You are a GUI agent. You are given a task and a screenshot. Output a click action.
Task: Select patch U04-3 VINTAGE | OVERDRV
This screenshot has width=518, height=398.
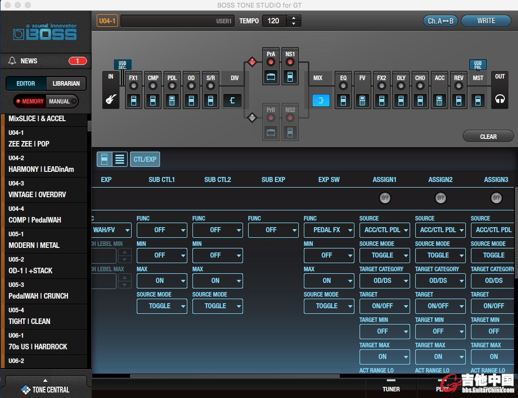[x=45, y=189]
